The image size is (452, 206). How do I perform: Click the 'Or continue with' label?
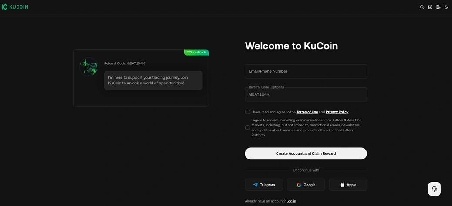click(306, 170)
